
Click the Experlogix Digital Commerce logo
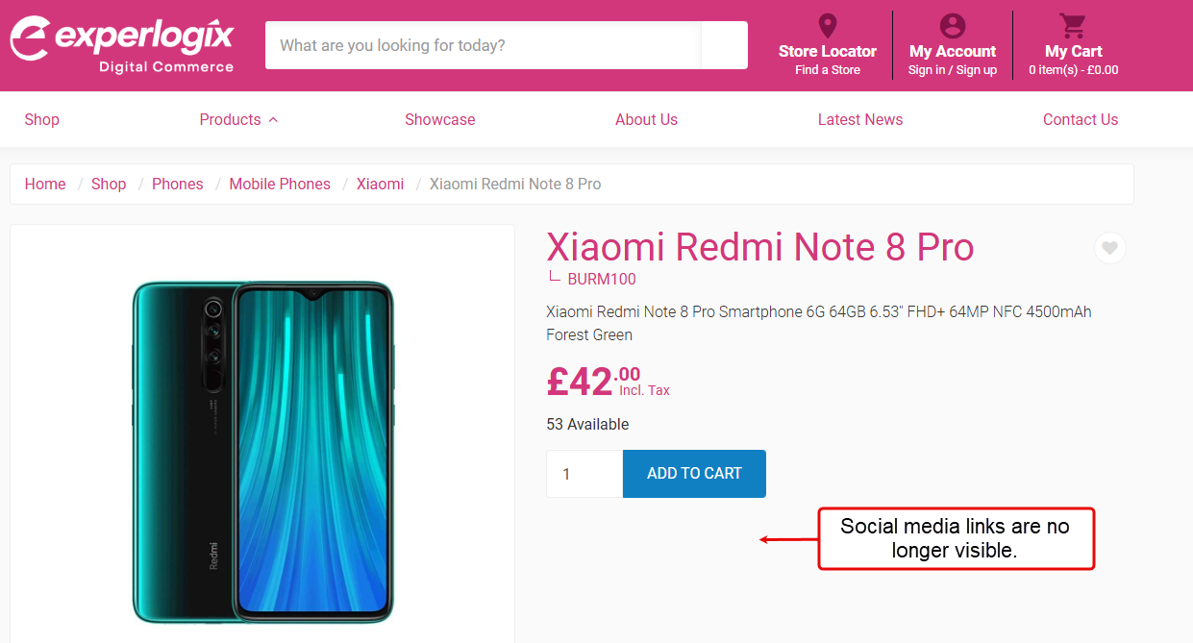pyautogui.click(x=122, y=44)
